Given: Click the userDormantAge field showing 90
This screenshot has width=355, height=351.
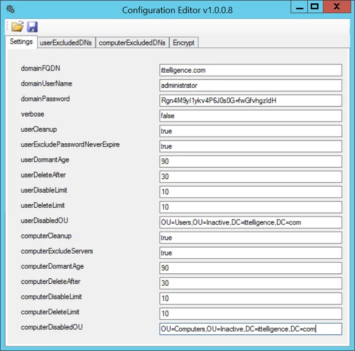Looking at the screenshot, I should click(251, 162).
